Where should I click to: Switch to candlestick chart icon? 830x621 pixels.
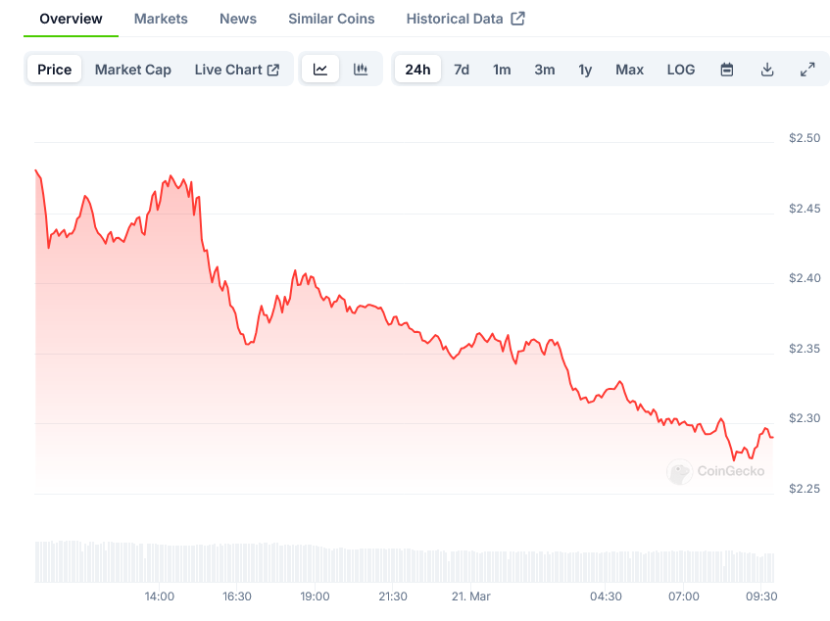click(x=361, y=70)
